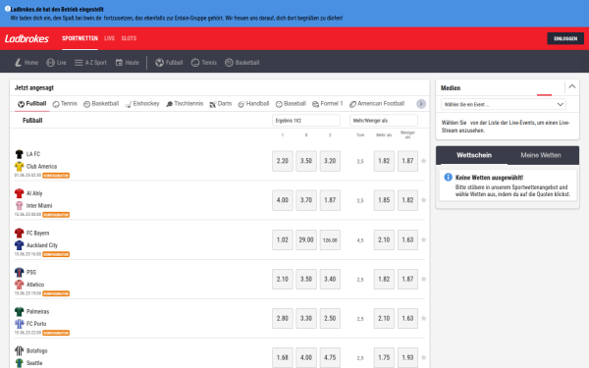Collapse the Medien panel chevron
Image resolution: width=589 pixels, height=368 pixels.
[572, 86]
